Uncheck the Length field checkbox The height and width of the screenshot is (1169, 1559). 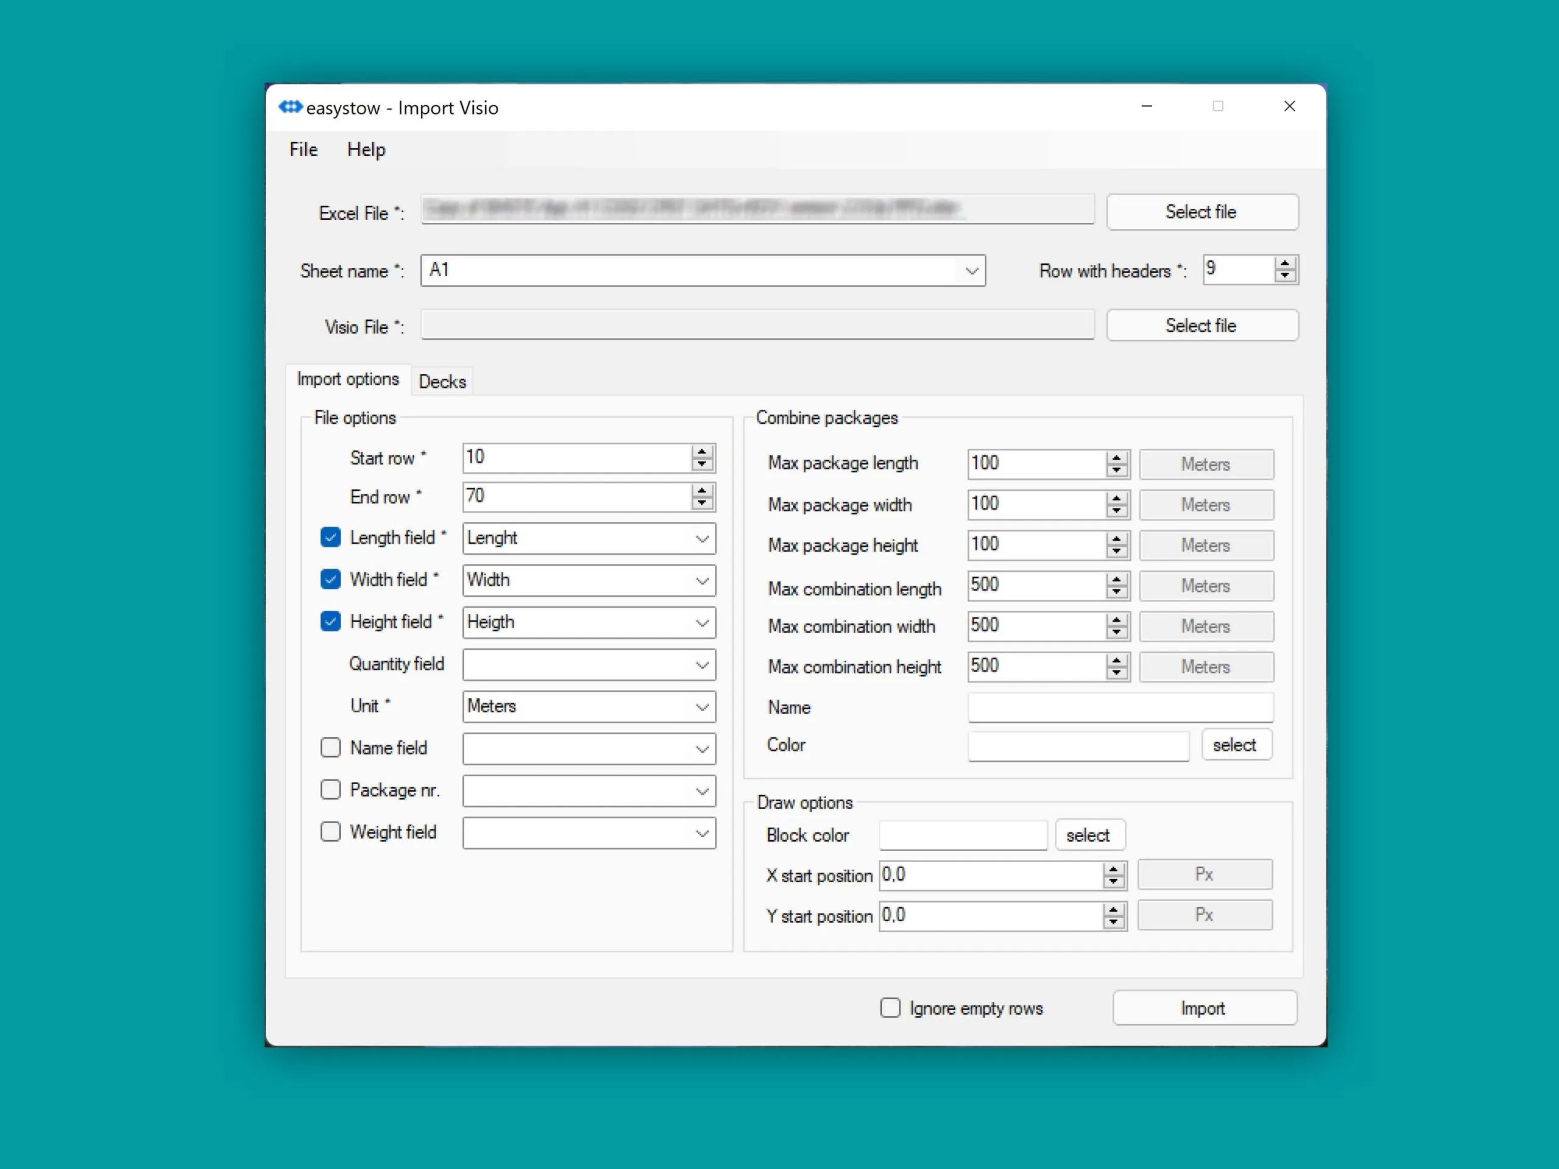pyautogui.click(x=331, y=538)
